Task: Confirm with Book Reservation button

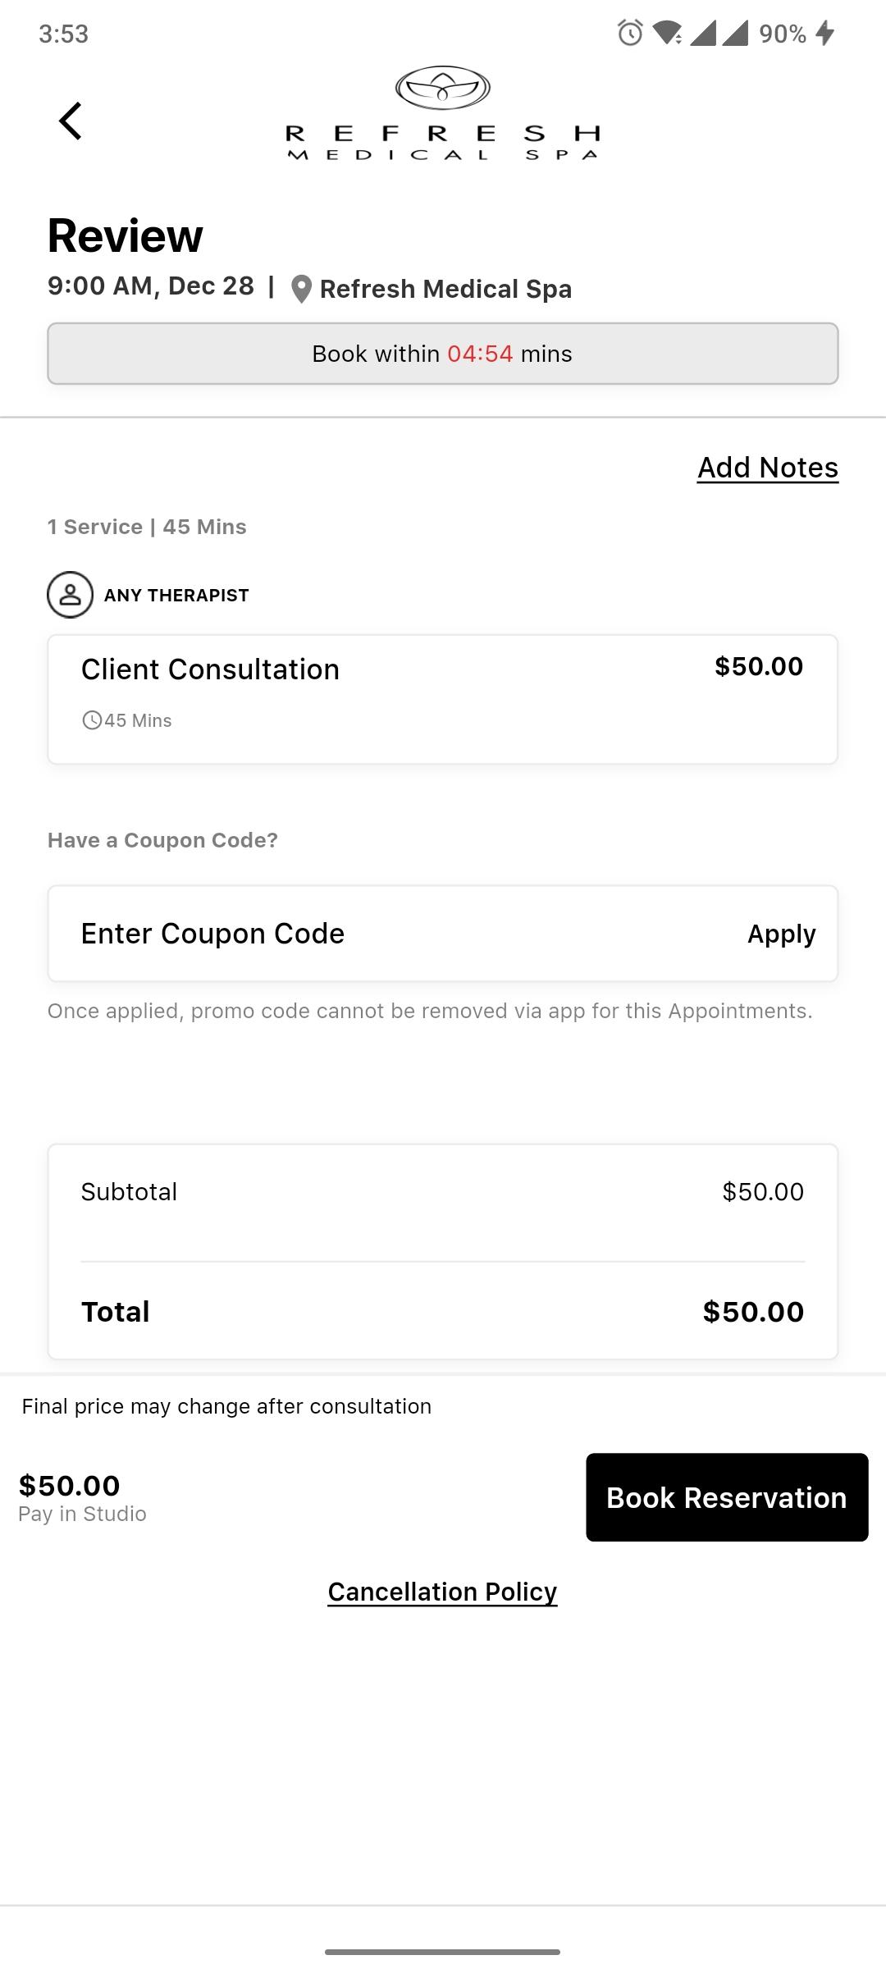Action: pyautogui.click(x=727, y=1497)
